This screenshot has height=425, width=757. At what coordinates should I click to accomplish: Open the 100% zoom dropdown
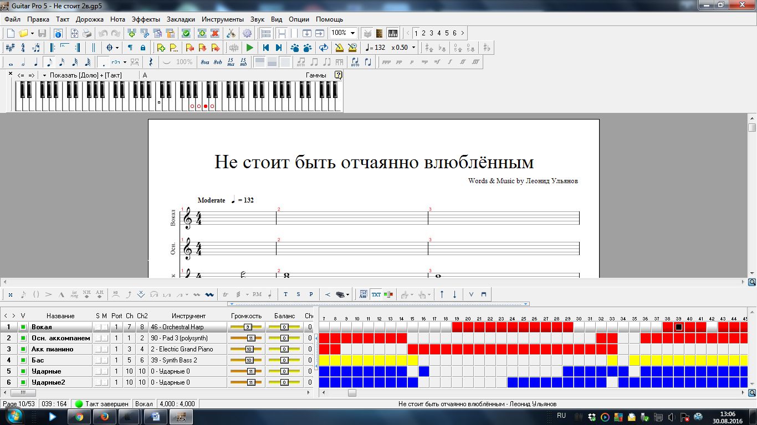pyautogui.click(x=352, y=33)
